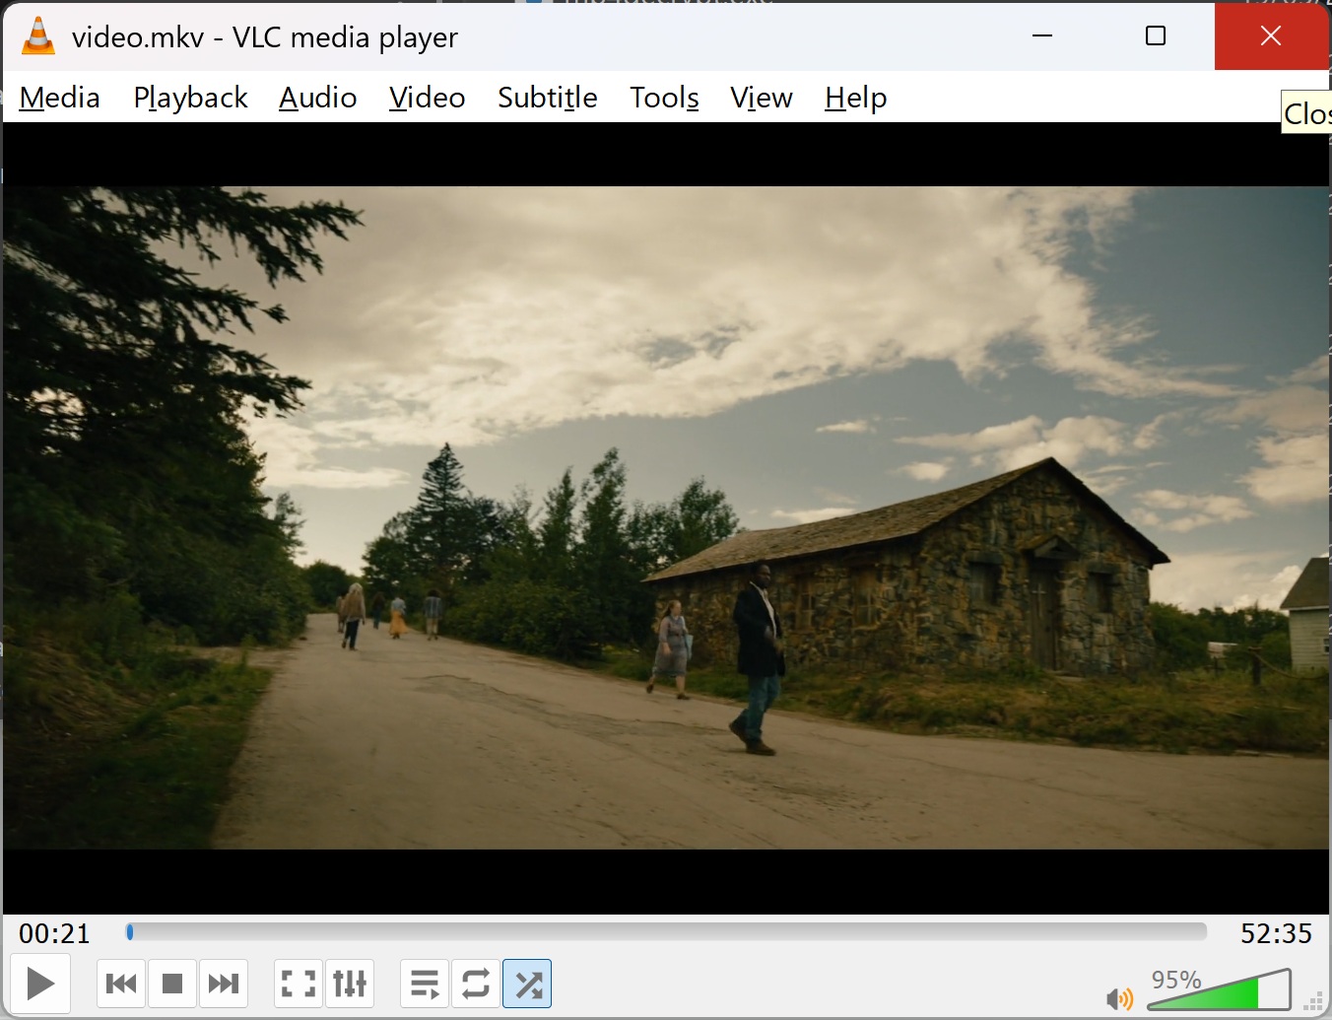Toggle fullscreen video mode
The image size is (1332, 1020).
coord(299,984)
